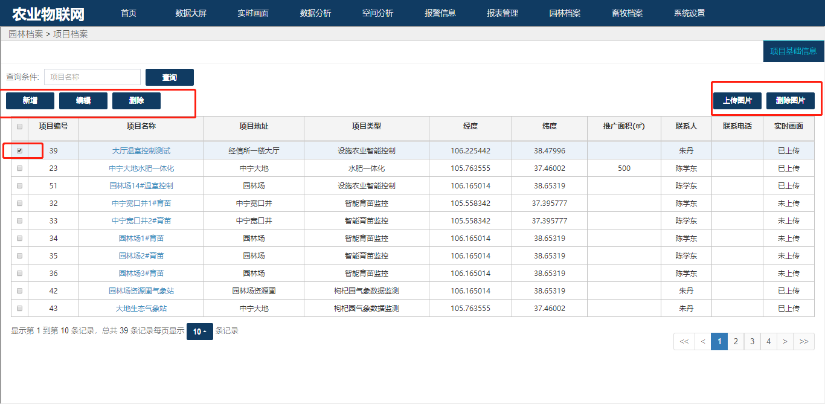This screenshot has width=825, height=404.
Task: Go to page 2 of results
Action: tap(736, 341)
